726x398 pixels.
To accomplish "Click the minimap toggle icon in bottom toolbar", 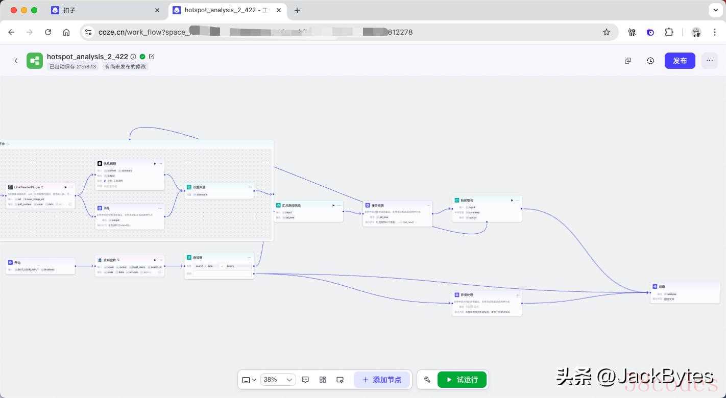I will coord(340,380).
